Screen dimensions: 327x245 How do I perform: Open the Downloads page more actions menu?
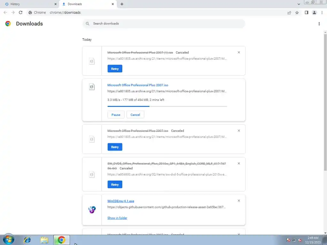pyautogui.click(x=319, y=24)
